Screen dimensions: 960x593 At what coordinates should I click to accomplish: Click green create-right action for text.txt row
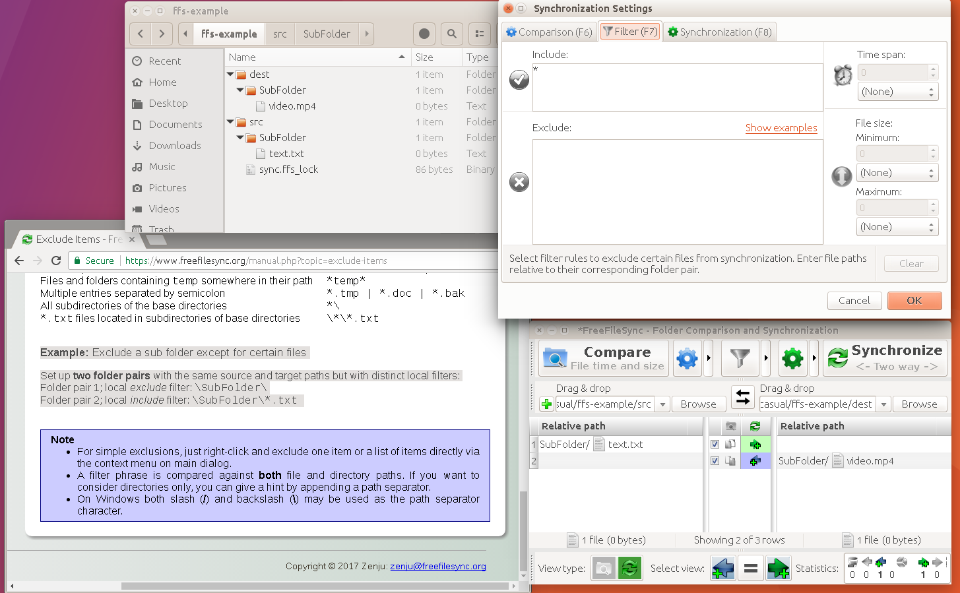755,445
